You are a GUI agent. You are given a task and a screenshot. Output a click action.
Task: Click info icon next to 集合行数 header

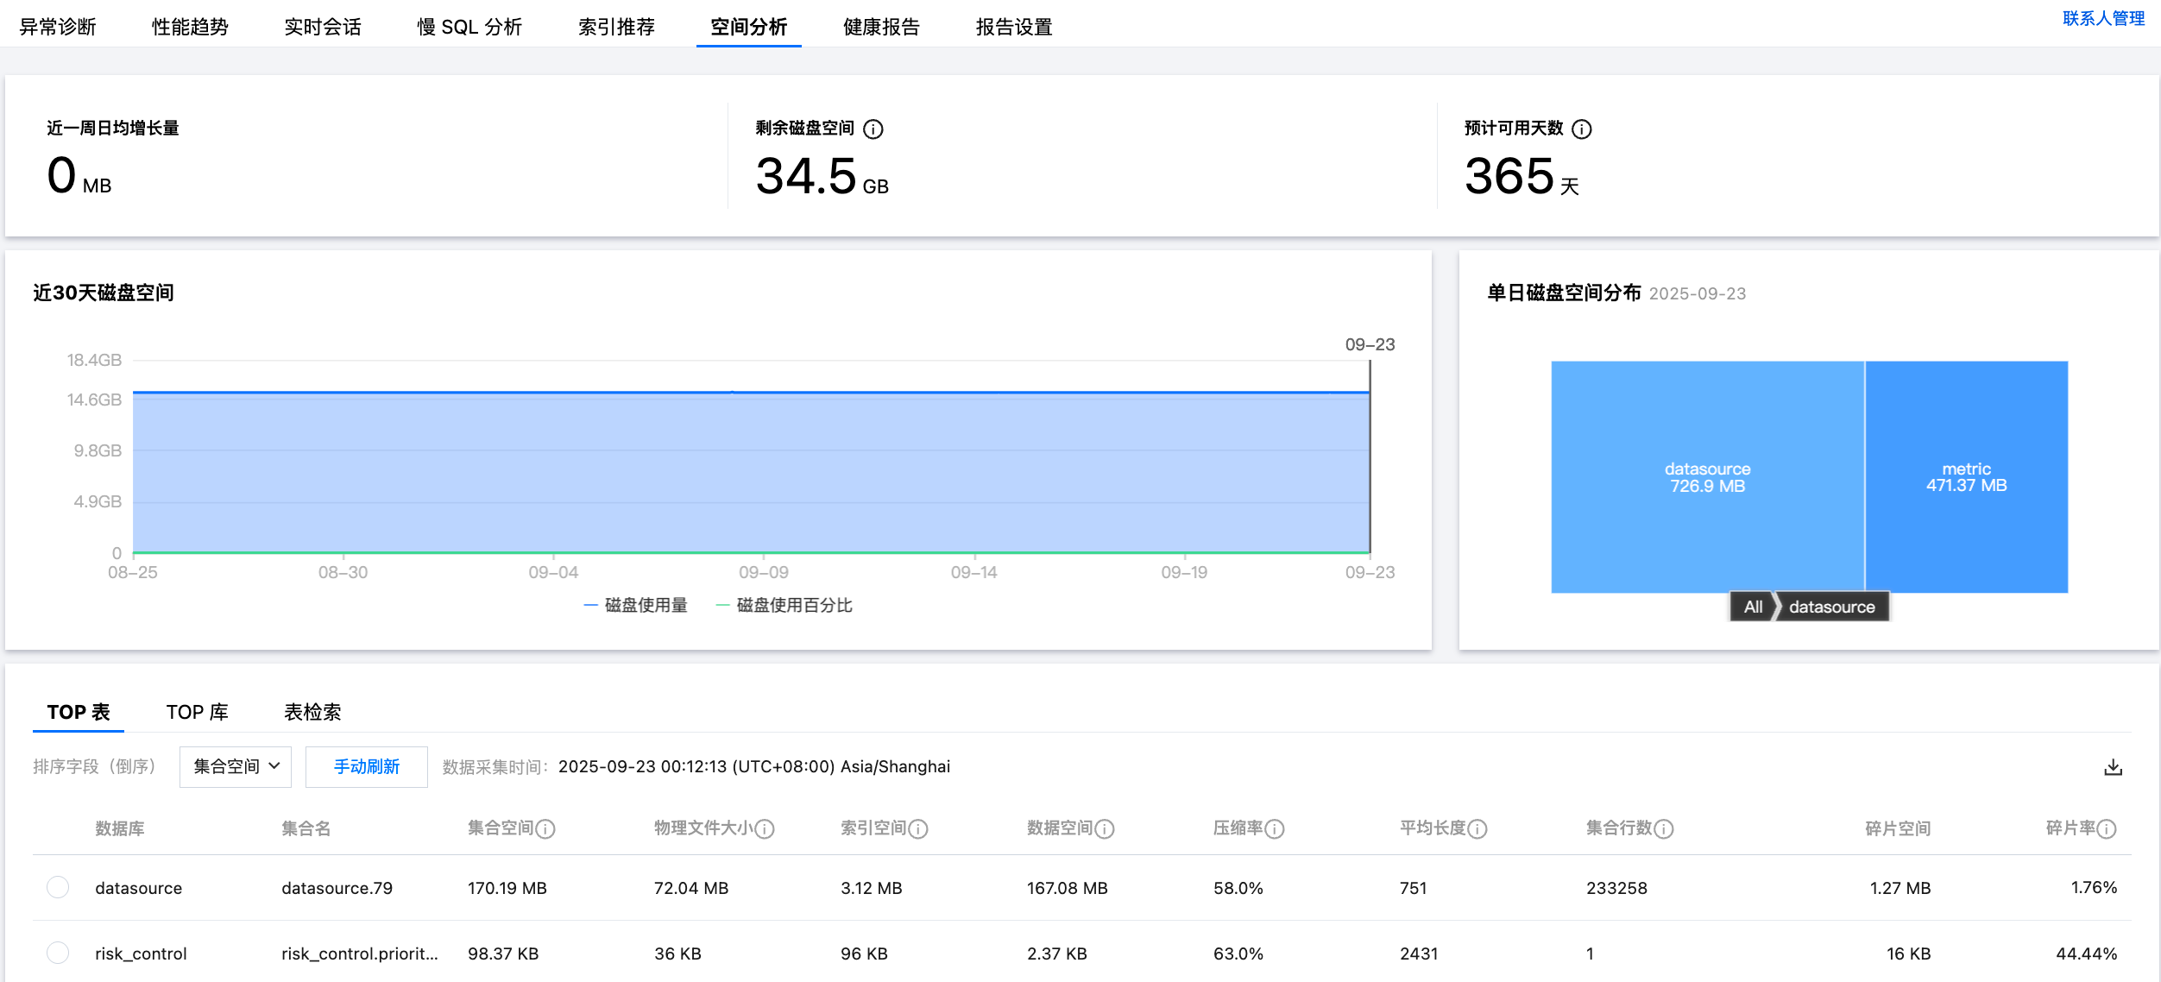(1664, 829)
